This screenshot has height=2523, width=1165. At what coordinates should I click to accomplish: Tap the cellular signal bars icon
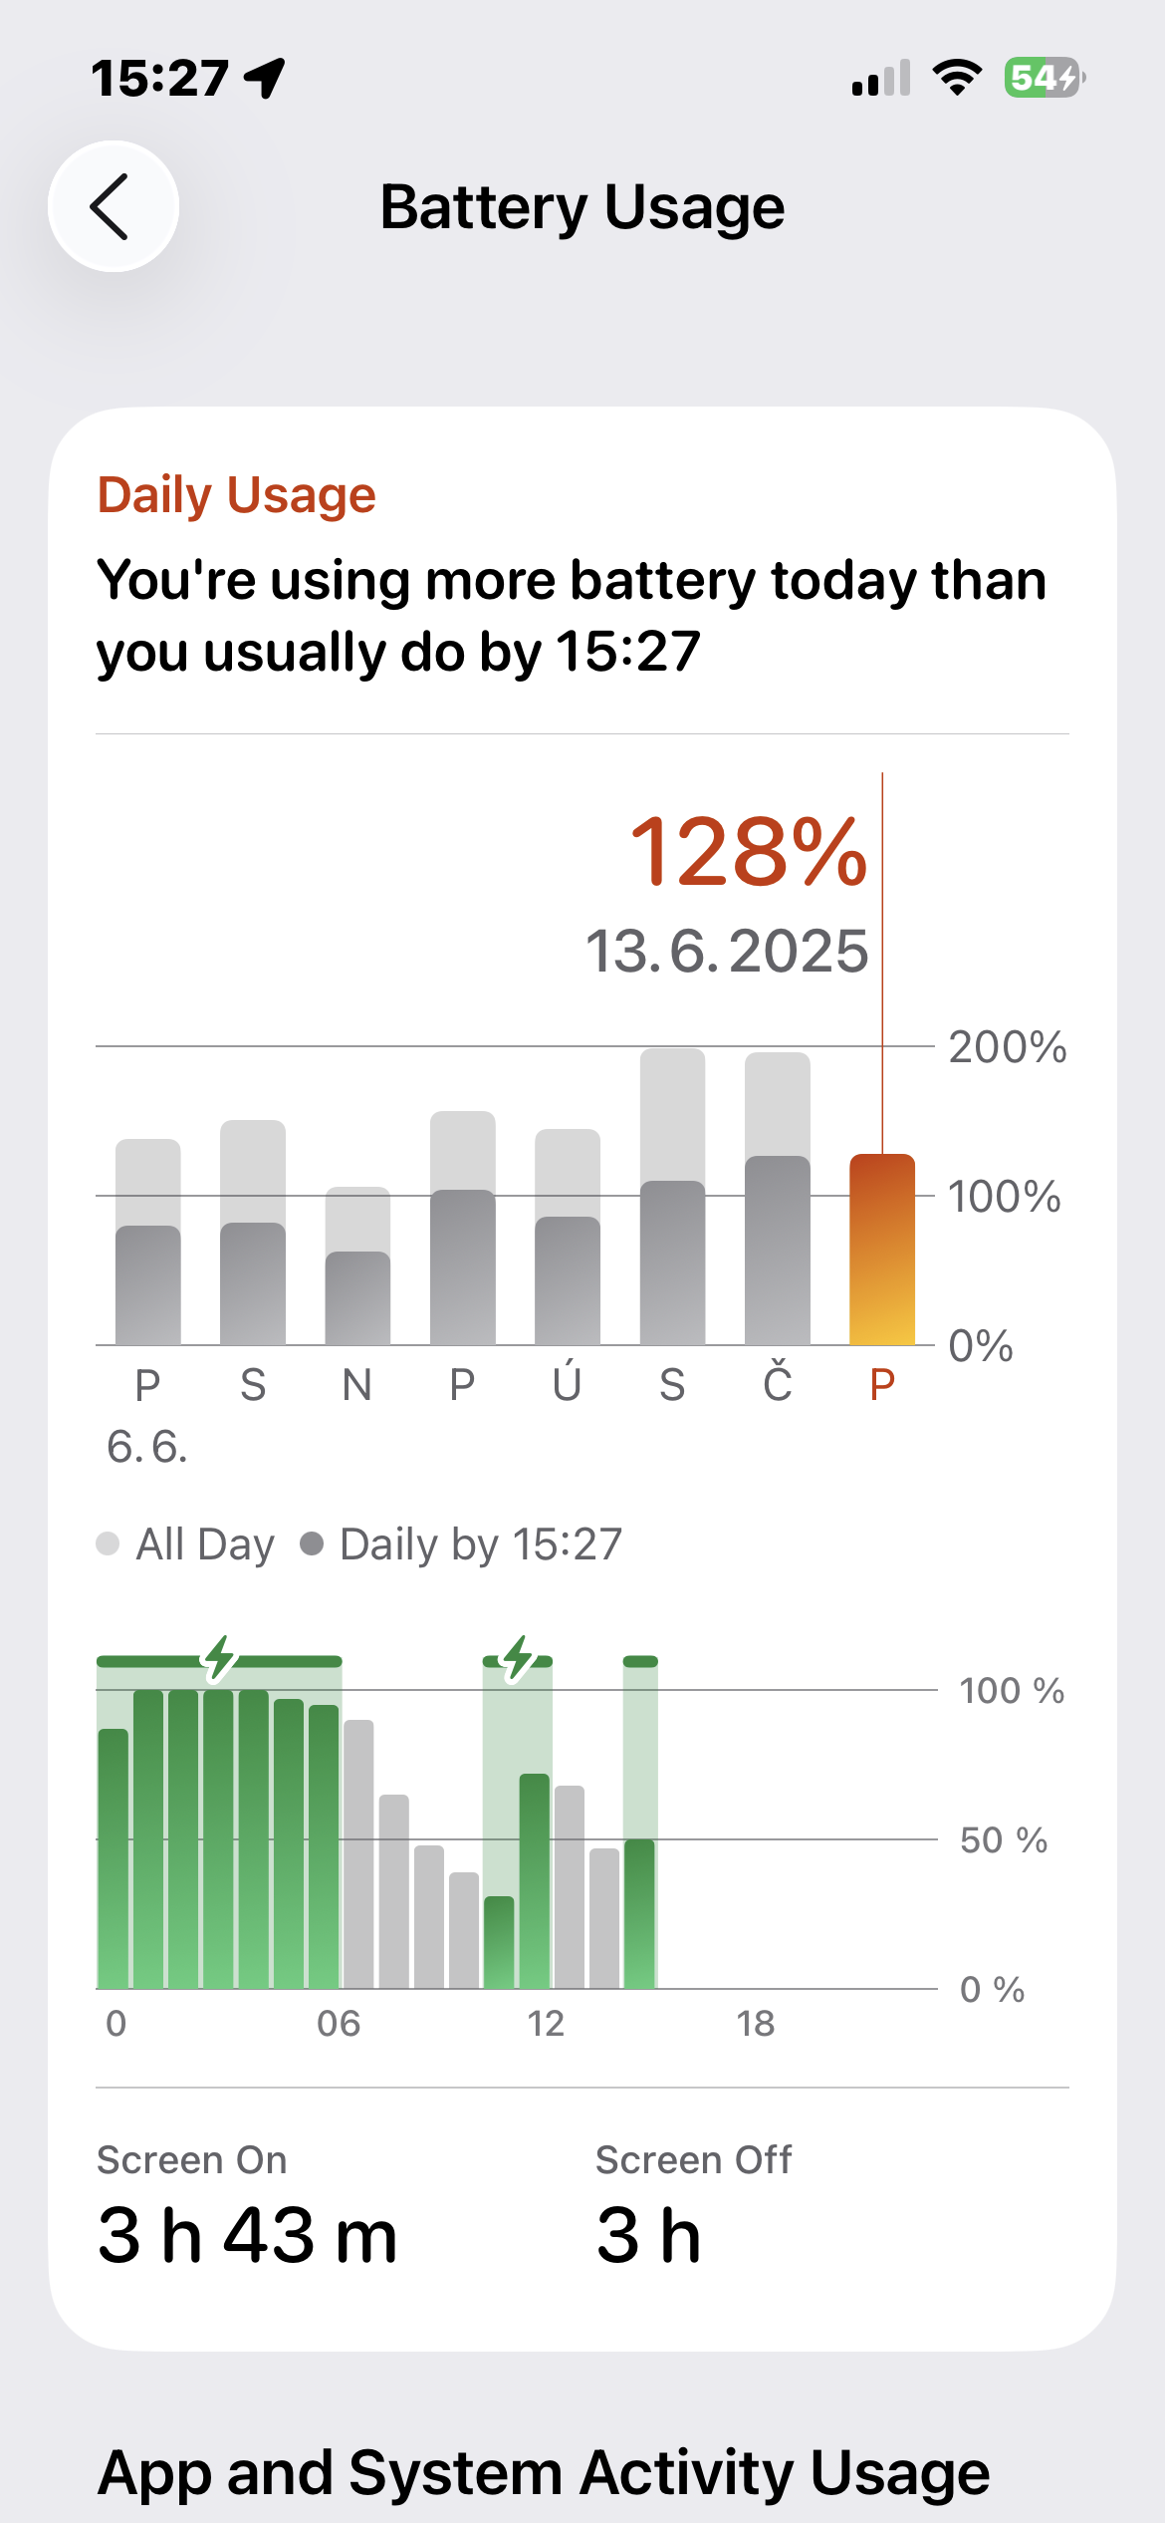pyautogui.click(x=881, y=79)
